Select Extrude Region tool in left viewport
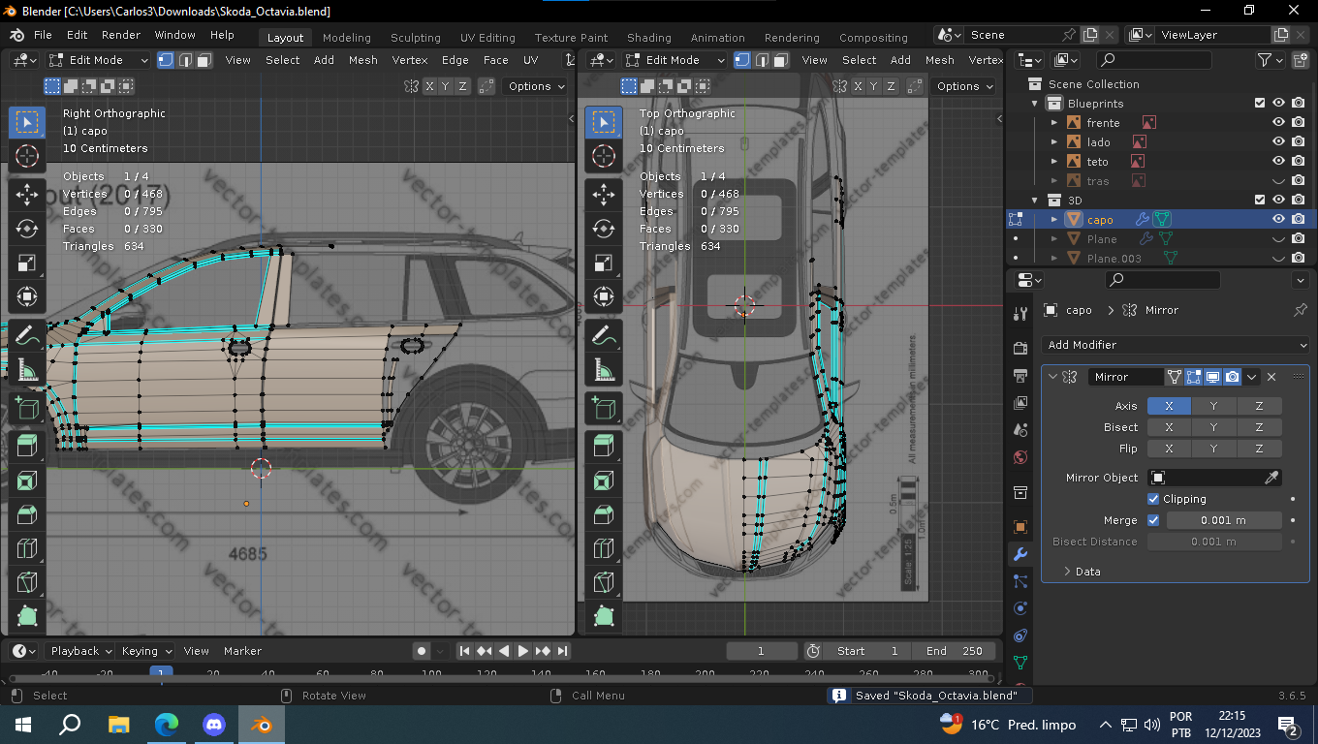1318x744 pixels. click(27, 446)
